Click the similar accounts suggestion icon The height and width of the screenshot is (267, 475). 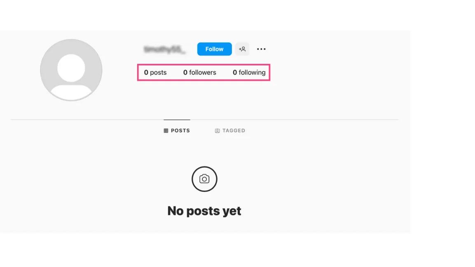[242, 49]
